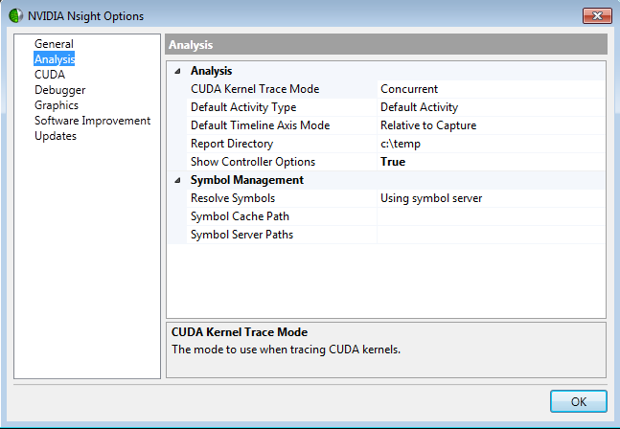Edit the c:\temp report directory field

pyautogui.click(x=491, y=144)
